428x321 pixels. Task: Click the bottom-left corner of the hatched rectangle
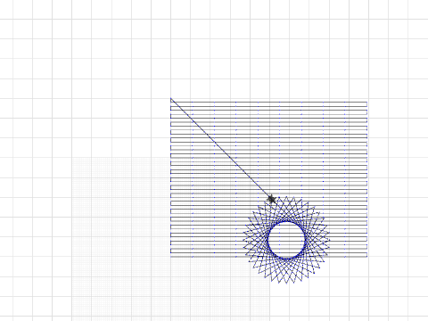(171, 257)
